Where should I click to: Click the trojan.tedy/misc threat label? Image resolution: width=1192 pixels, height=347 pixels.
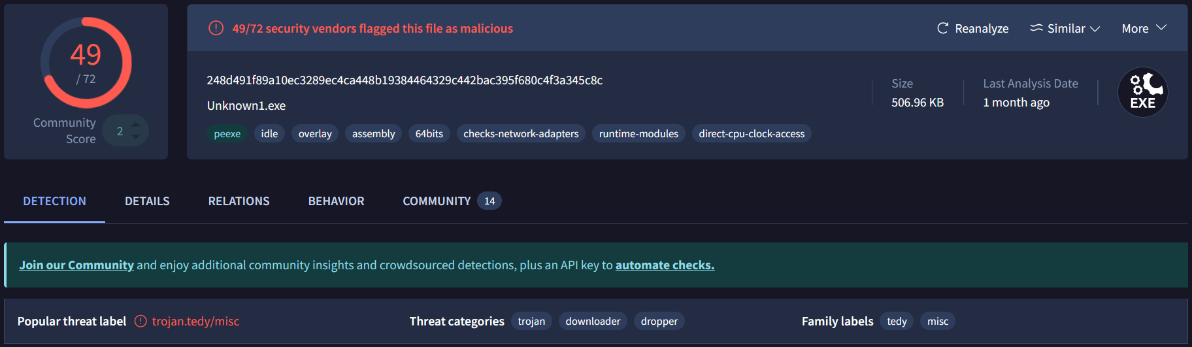[x=196, y=321]
